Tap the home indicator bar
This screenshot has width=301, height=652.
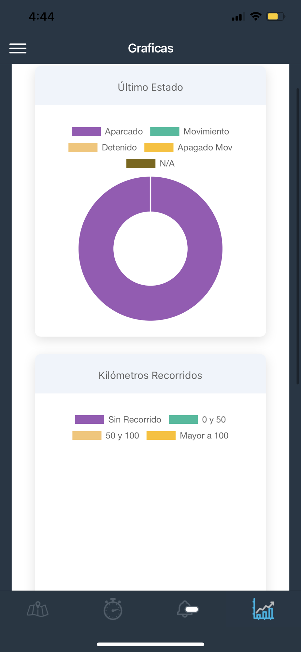click(x=150, y=644)
